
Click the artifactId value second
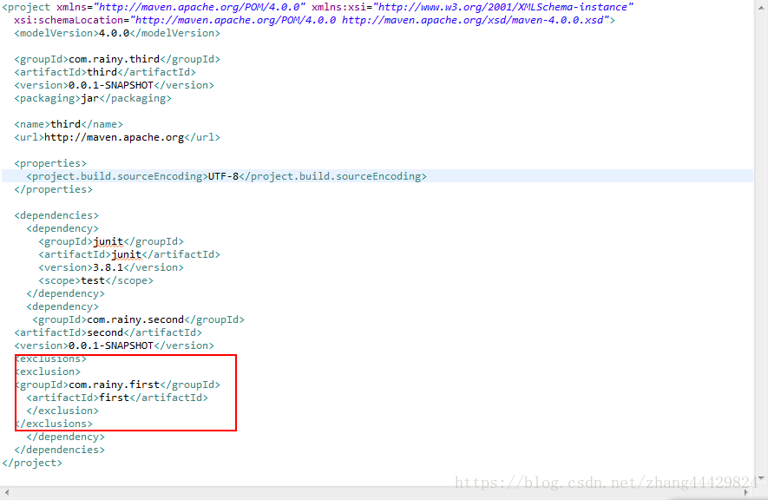click(x=105, y=333)
